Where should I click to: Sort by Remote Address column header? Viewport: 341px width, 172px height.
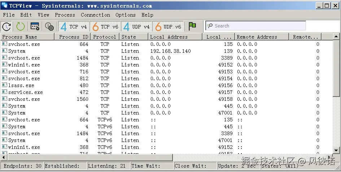tap(262, 37)
